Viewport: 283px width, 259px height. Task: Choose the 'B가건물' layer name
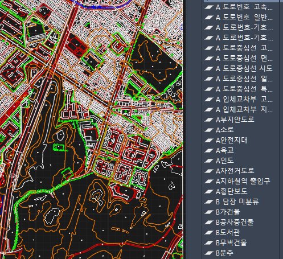pyautogui.click(x=228, y=212)
